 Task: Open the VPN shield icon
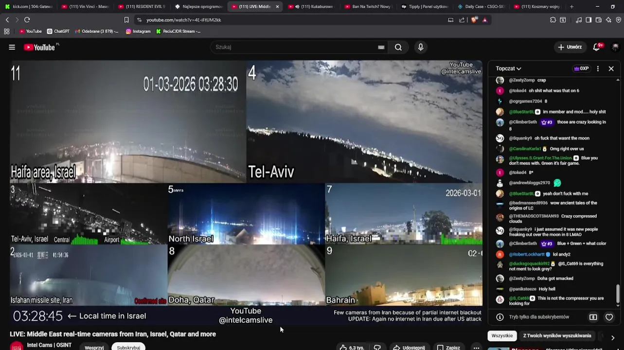(x=619, y=20)
